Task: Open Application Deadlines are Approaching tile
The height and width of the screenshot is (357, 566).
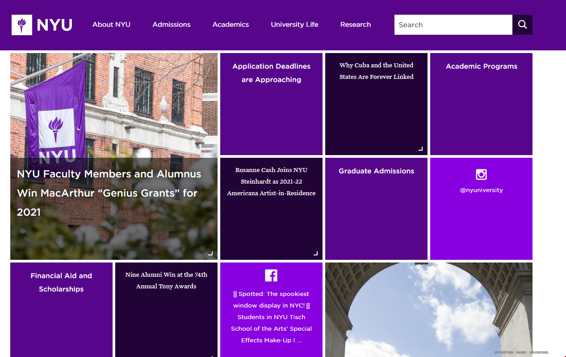Action: (x=271, y=104)
